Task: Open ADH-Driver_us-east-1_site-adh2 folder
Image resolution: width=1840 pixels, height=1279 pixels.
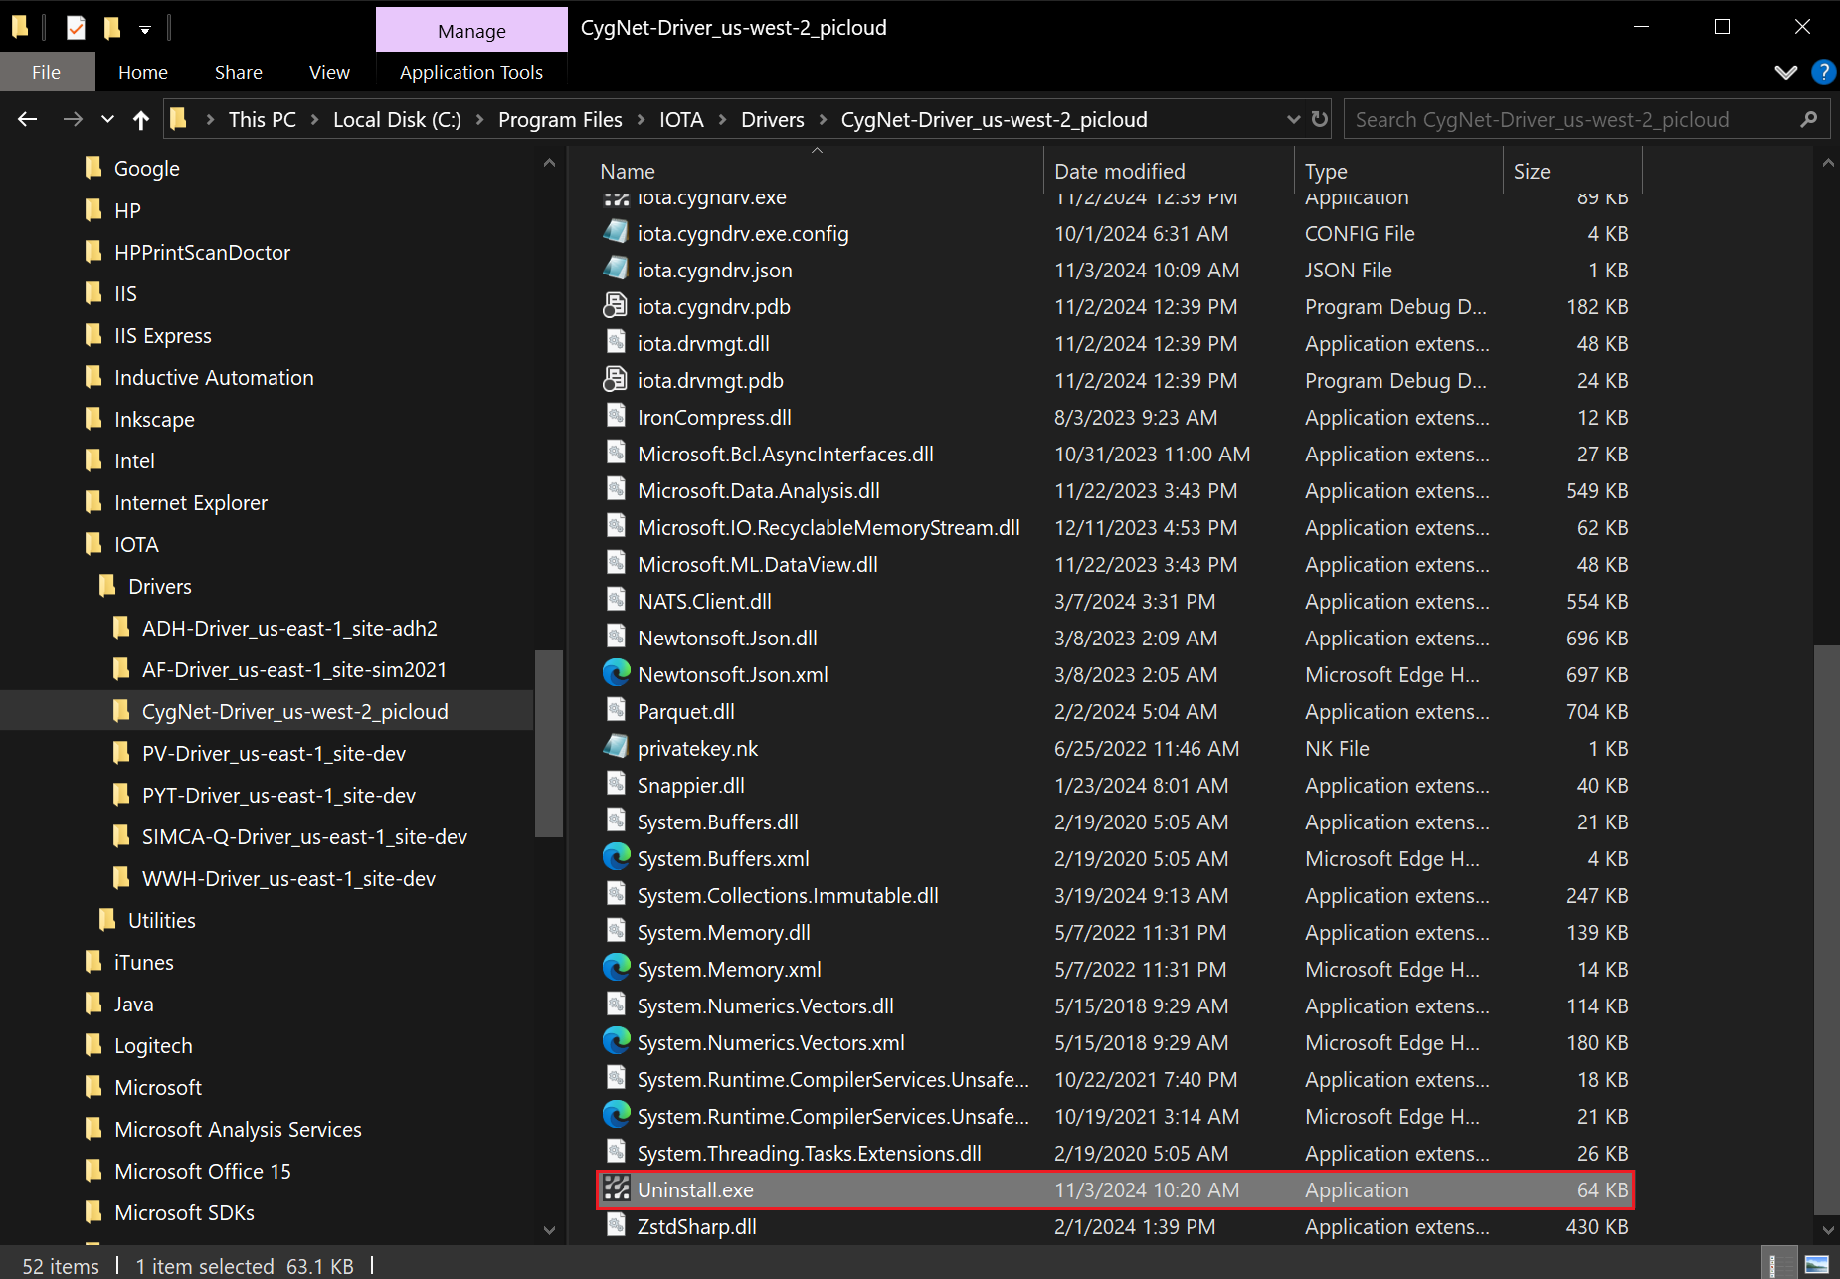Action: [x=289, y=628]
